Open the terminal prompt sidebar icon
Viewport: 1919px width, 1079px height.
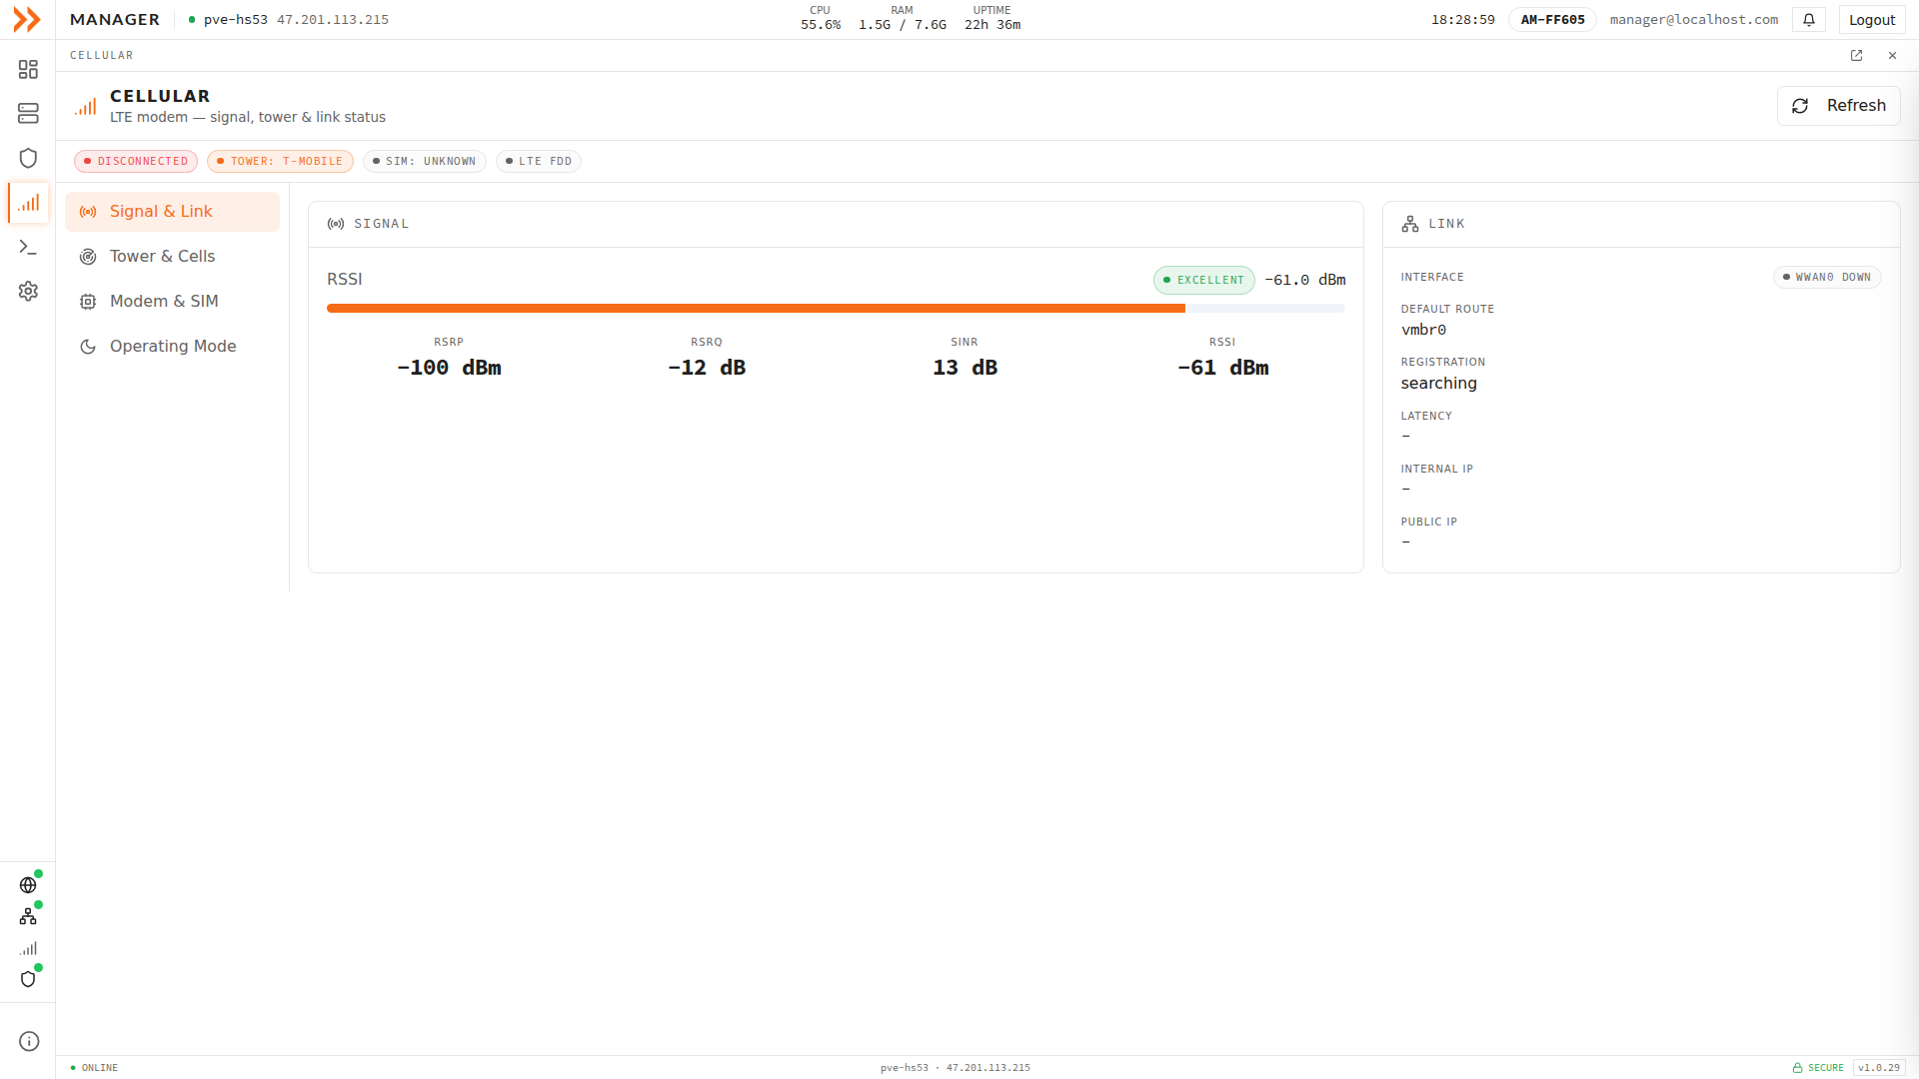click(28, 247)
